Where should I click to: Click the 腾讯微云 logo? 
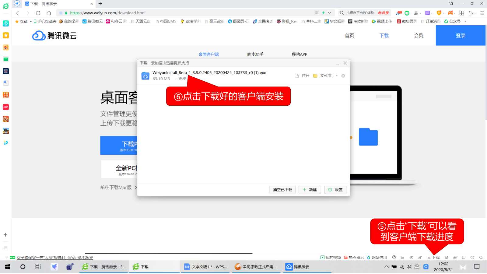(x=54, y=36)
